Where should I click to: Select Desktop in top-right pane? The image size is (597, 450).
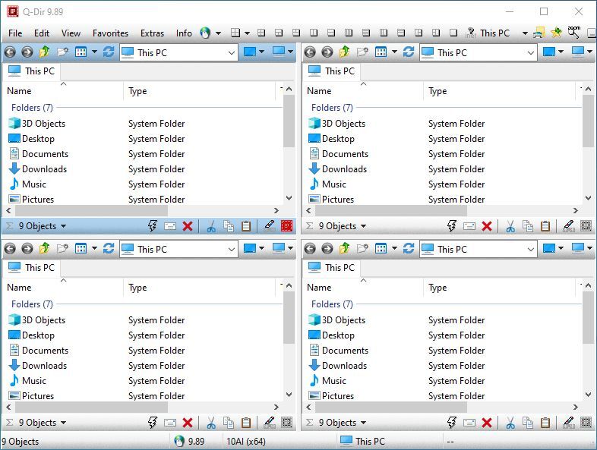point(332,139)
